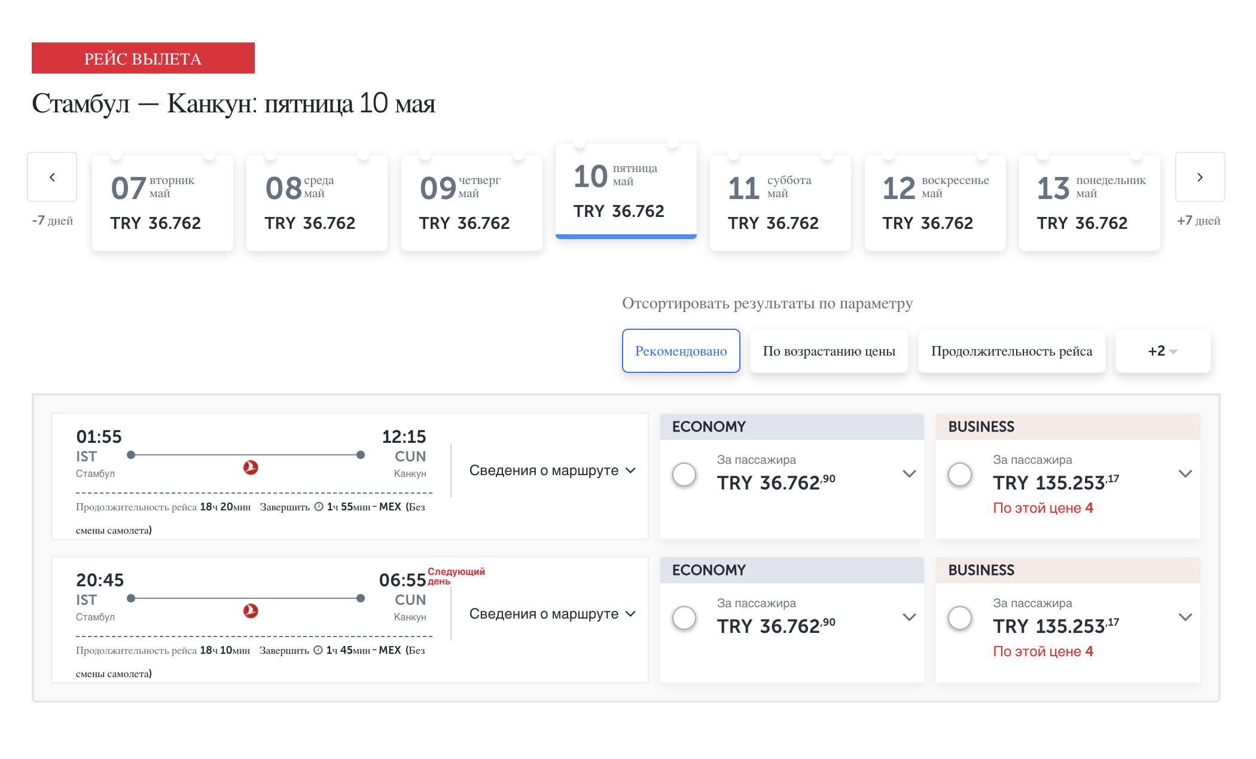Sort results by Рекомендовано
The width and height of the screenshot is (1256, 759).
[681, 351]
